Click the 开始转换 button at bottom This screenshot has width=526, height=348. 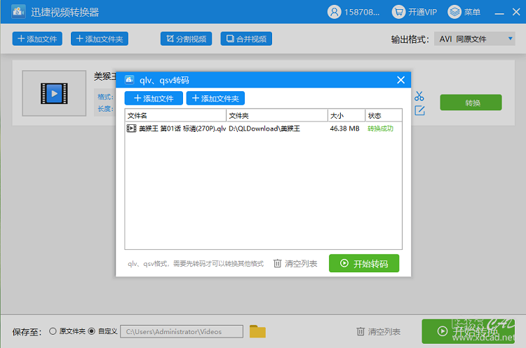point(468,331)
